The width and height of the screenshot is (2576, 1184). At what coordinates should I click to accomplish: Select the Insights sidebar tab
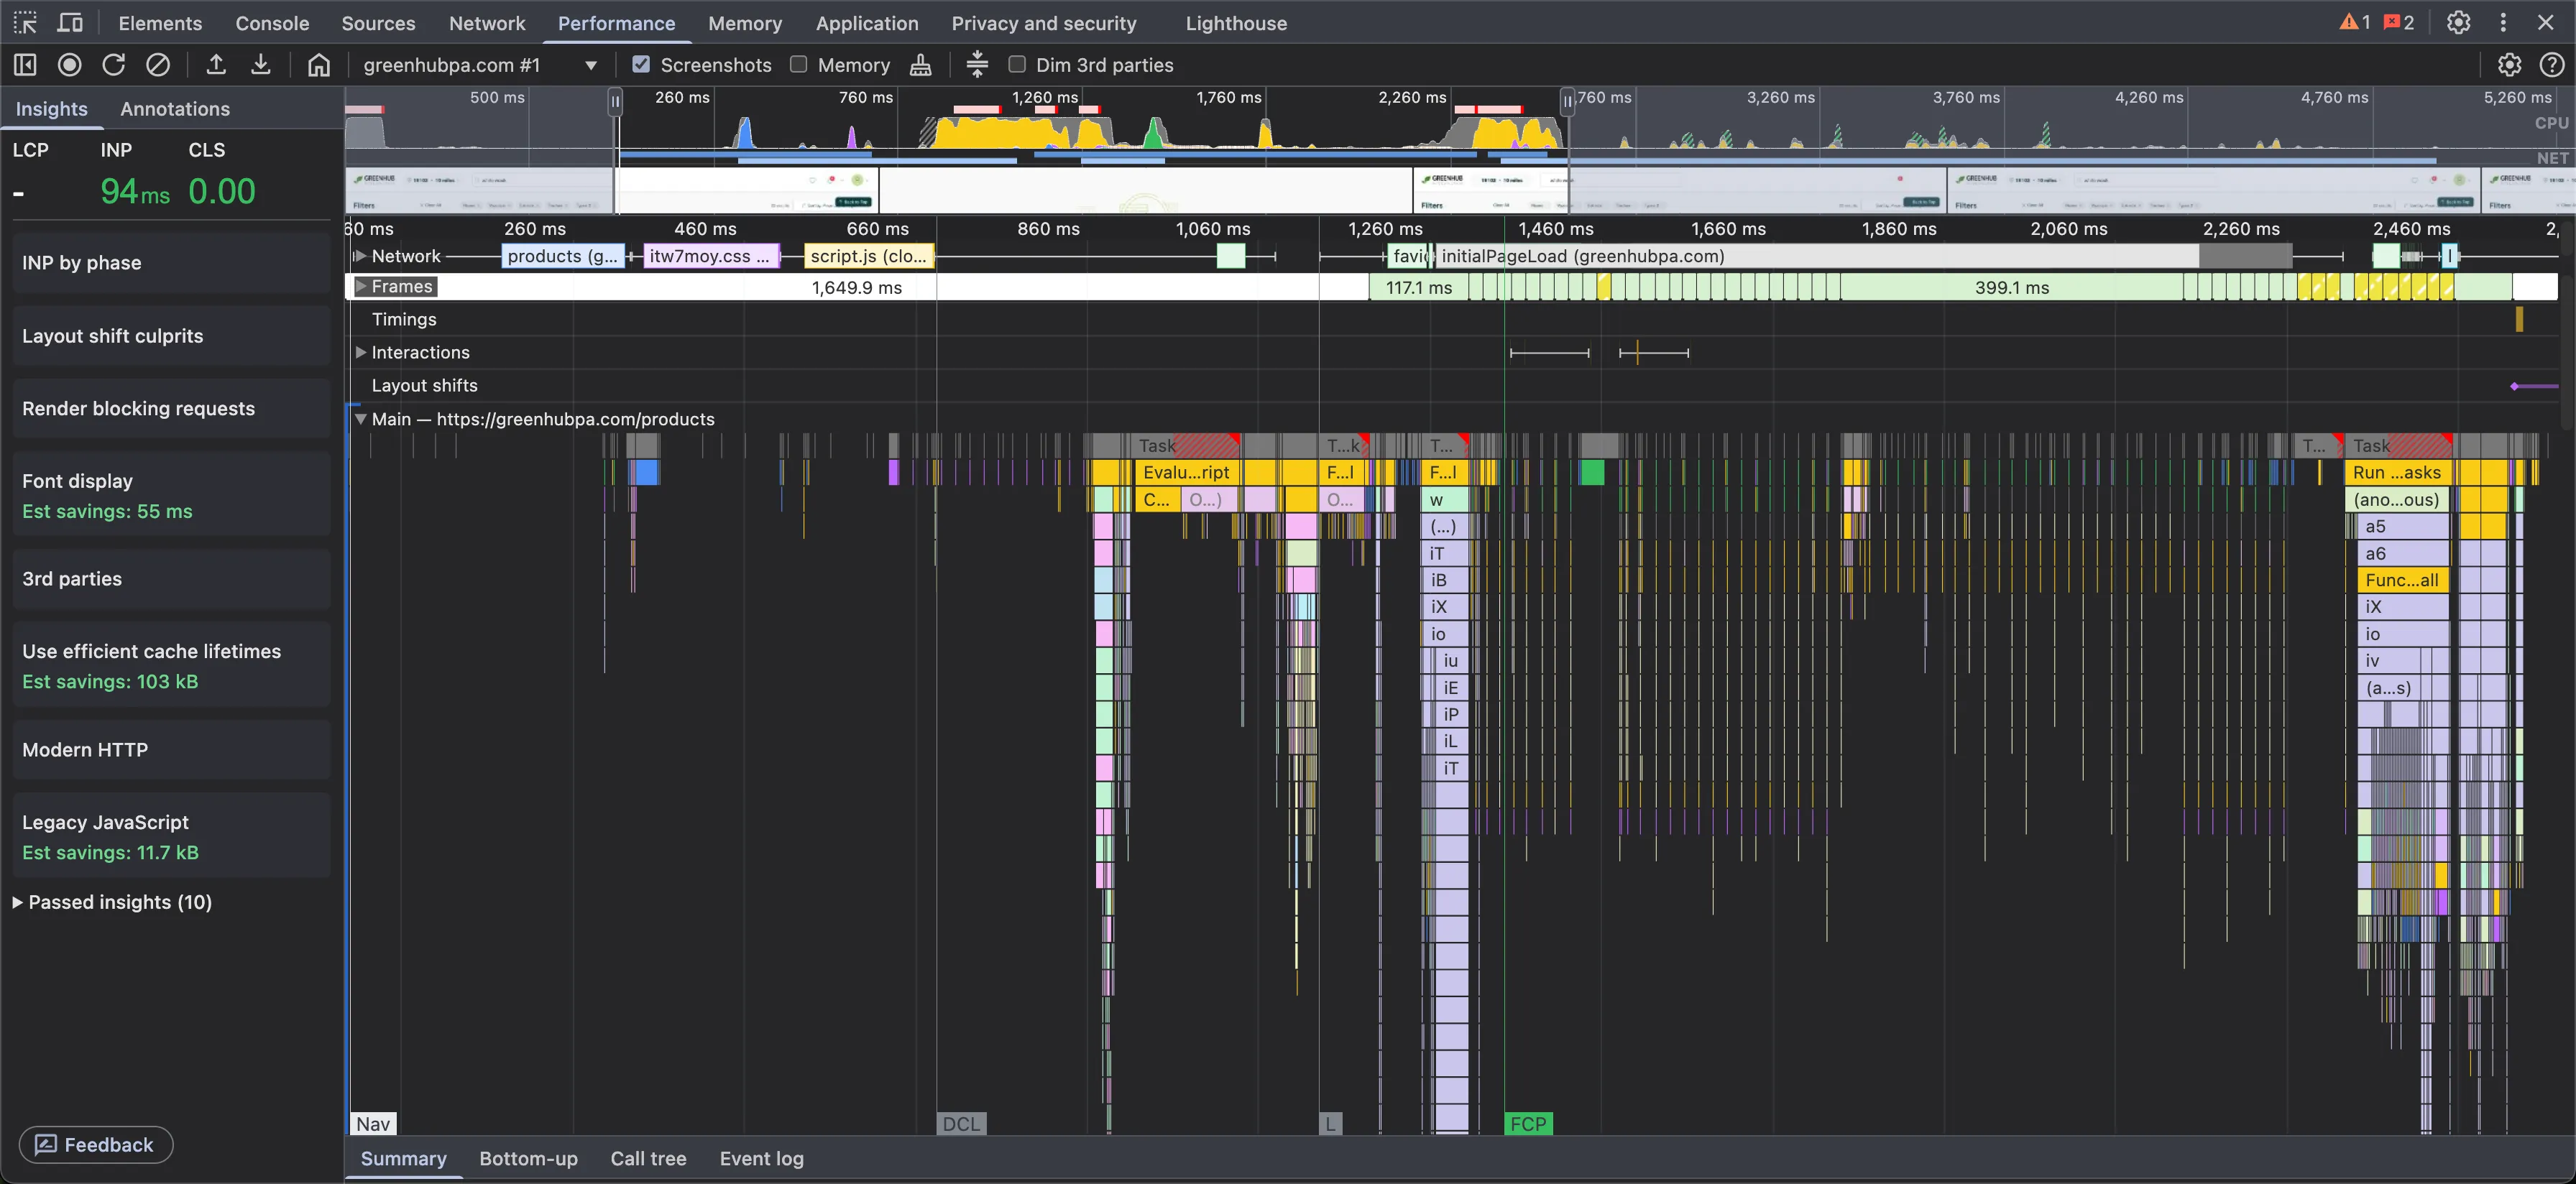(52, 109)
